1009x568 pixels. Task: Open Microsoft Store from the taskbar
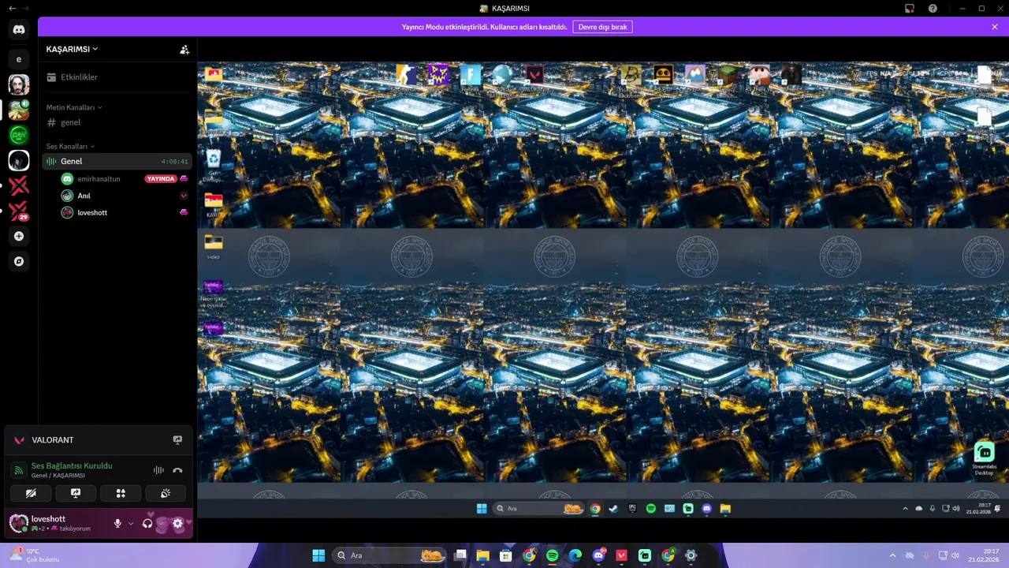506,555
